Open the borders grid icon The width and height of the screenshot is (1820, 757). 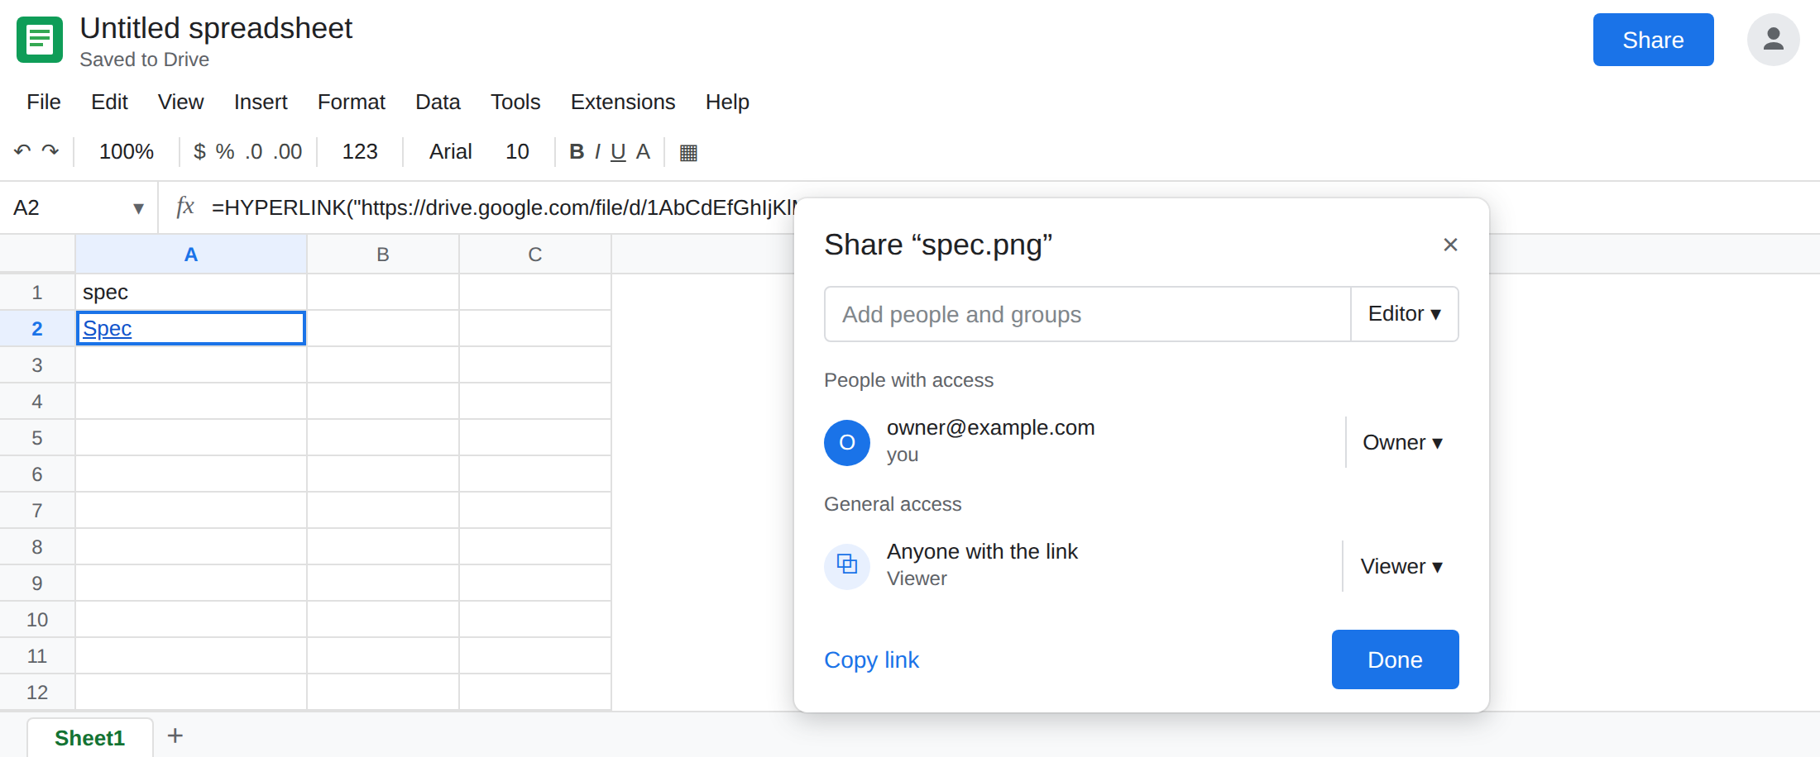tap(688, 152)
